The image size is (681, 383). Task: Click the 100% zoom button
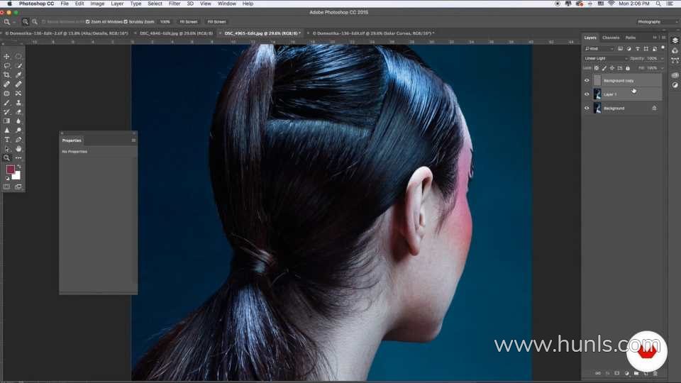click(165, 22)
